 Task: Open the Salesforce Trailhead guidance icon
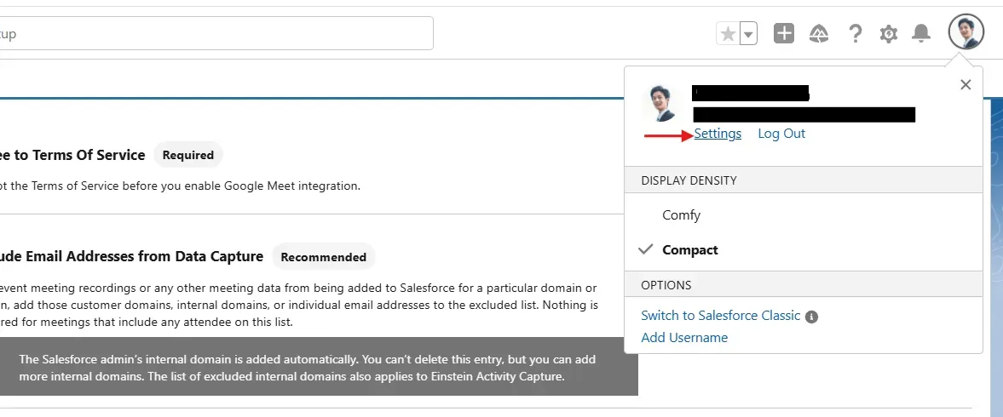tap(819, 33)
